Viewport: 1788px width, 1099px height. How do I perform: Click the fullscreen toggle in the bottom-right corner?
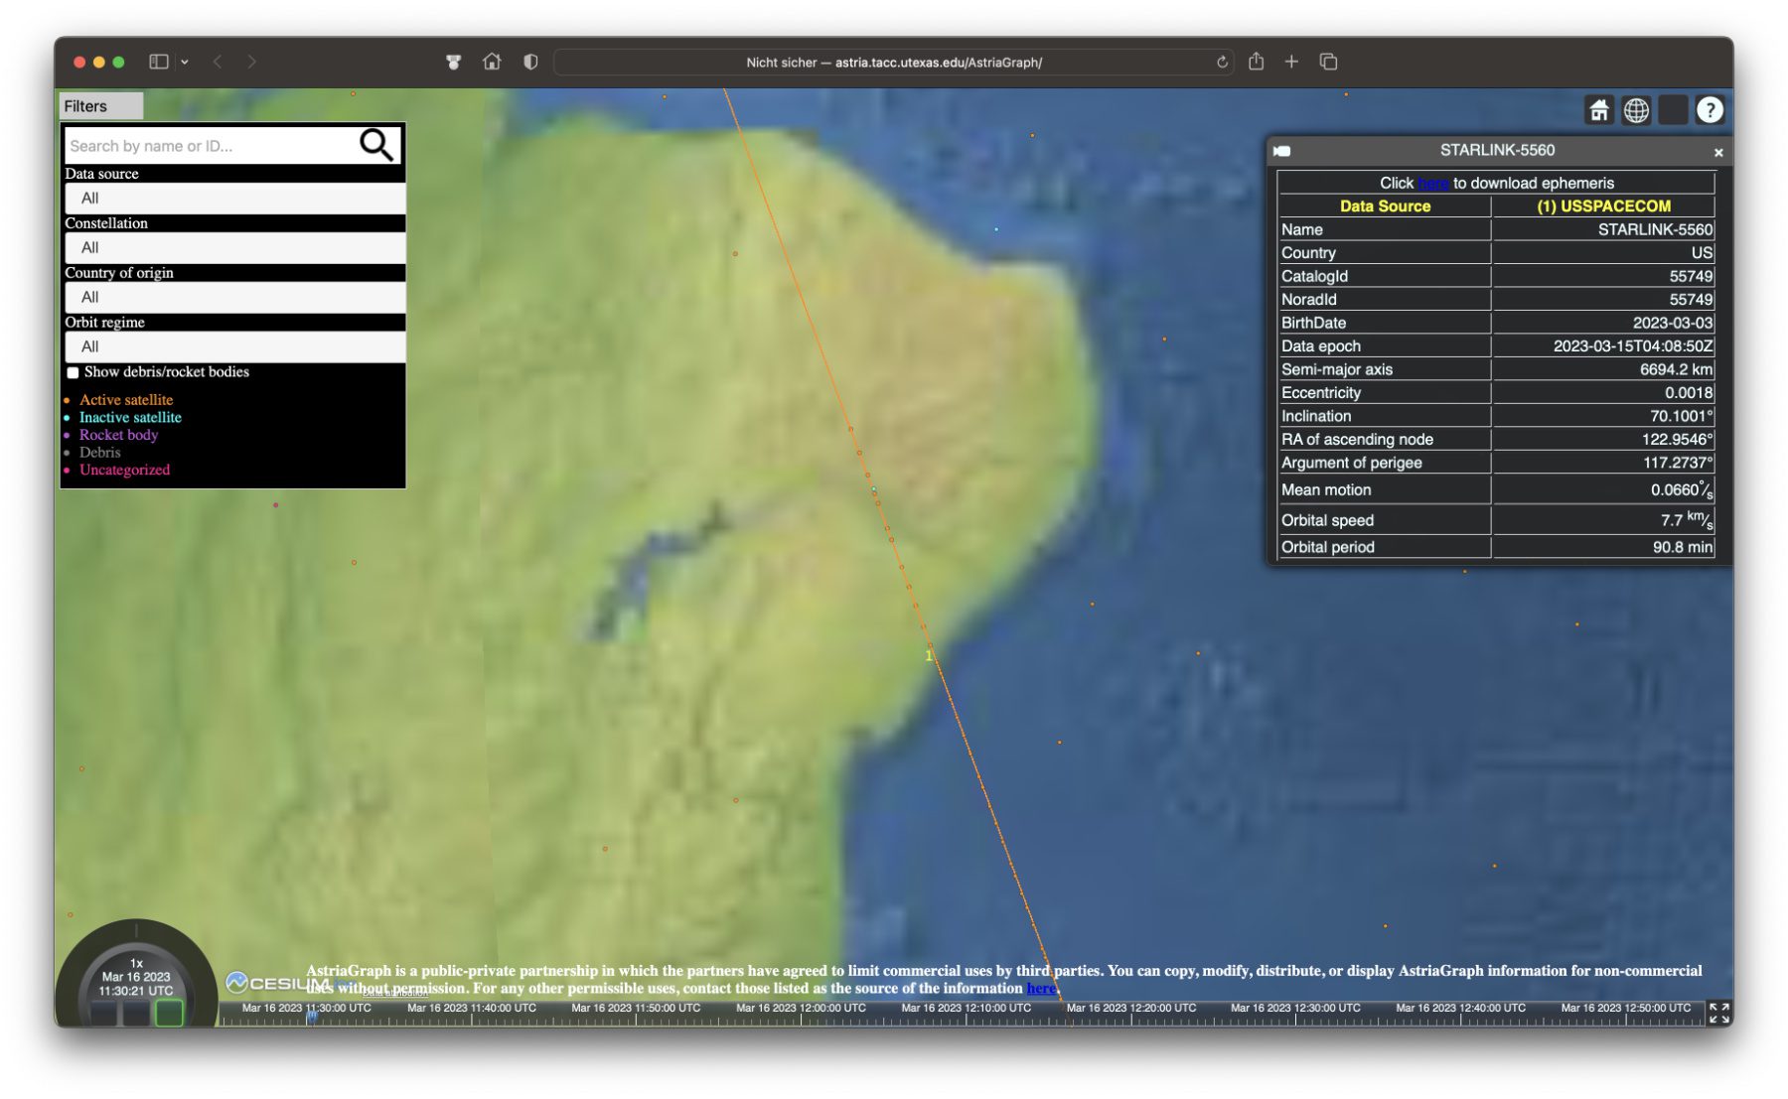1718,1013
